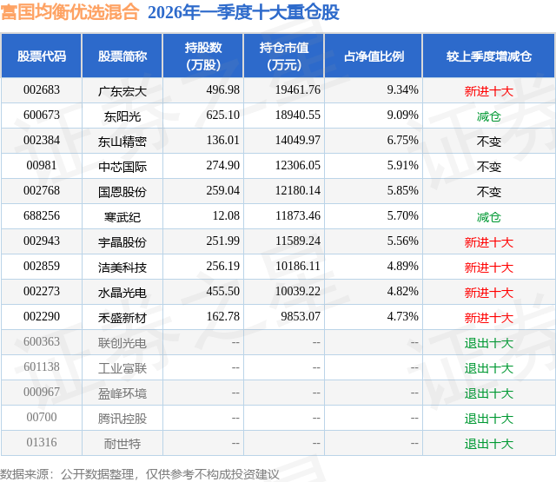The height and width of the screenshot is (482, 556).
Task: Click market value 14049.97
Action: tap(298, 141)
